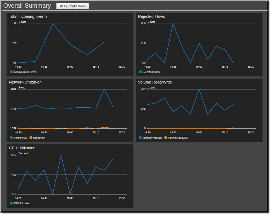Screen dimensions: 271x215
Task: Select the Rejected Flows widget title
Action: pyautogui.click(x=151, y=16)
